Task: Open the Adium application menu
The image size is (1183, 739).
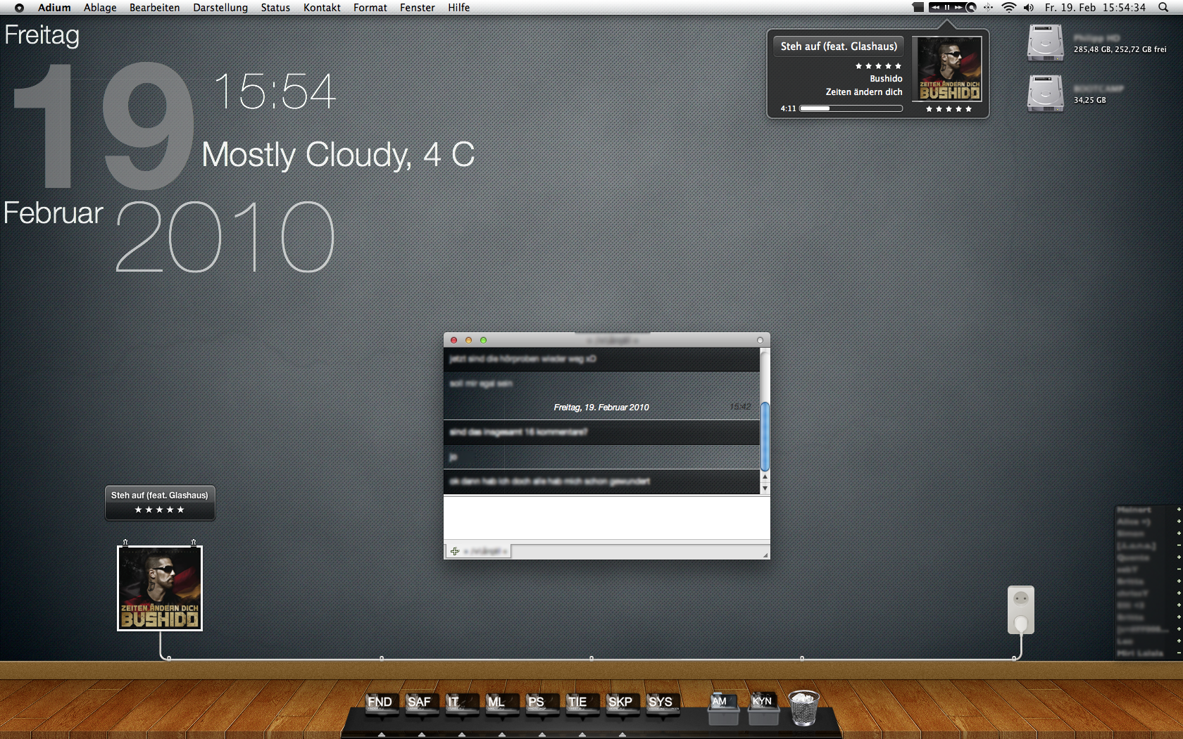Action: (54, 8)
